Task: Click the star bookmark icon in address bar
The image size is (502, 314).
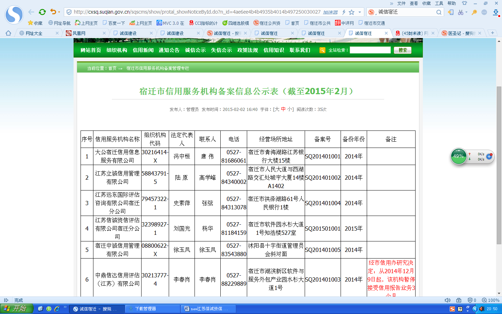Action: click(351, 12)
